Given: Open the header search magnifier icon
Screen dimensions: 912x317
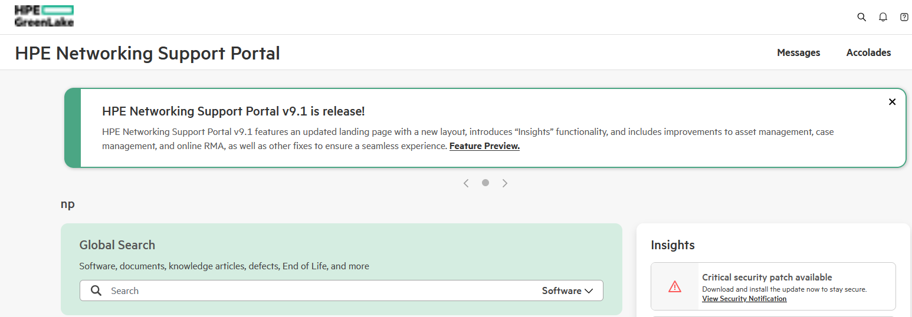Looking at the screenshot, I should pos(861,17).
